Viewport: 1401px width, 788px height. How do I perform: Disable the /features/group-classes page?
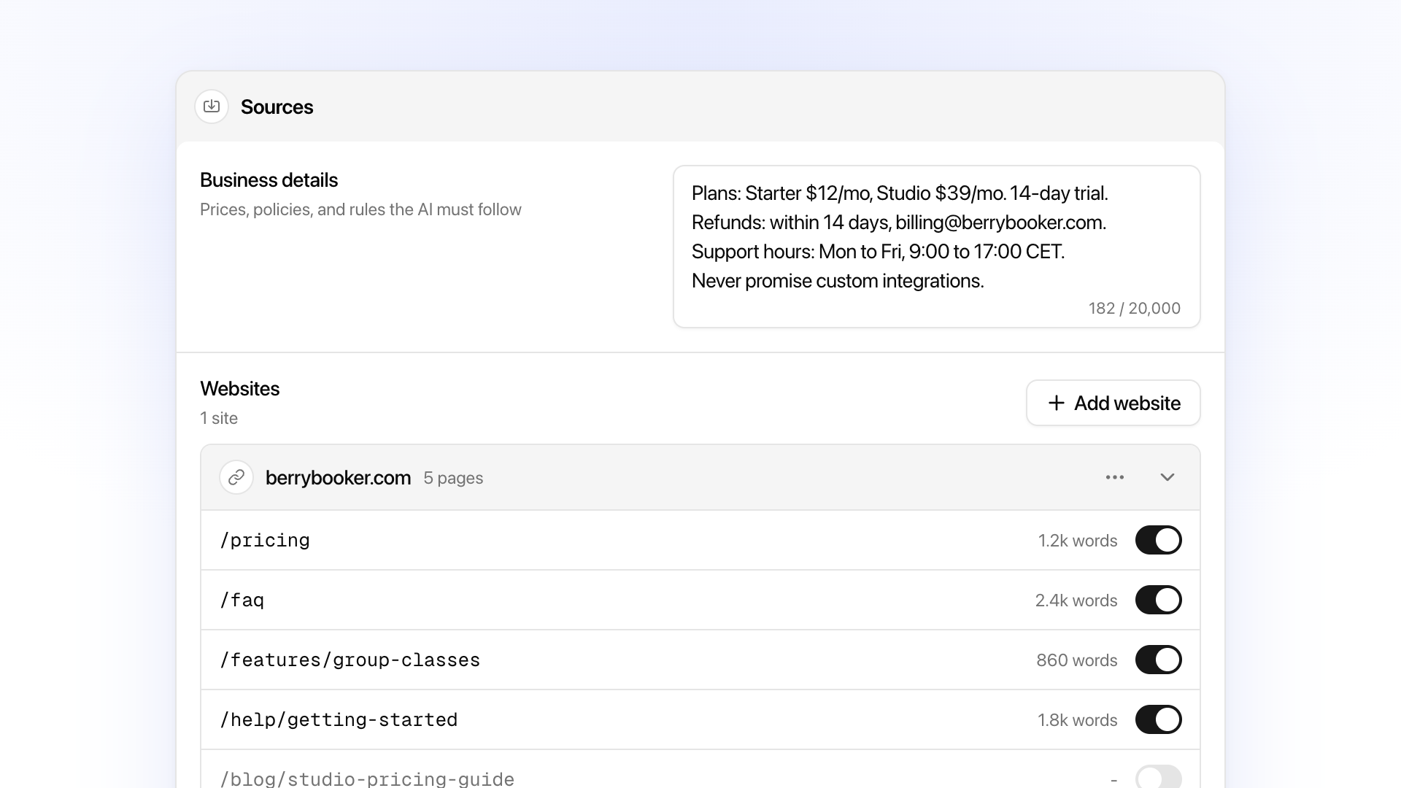(x=1159, y=660)
